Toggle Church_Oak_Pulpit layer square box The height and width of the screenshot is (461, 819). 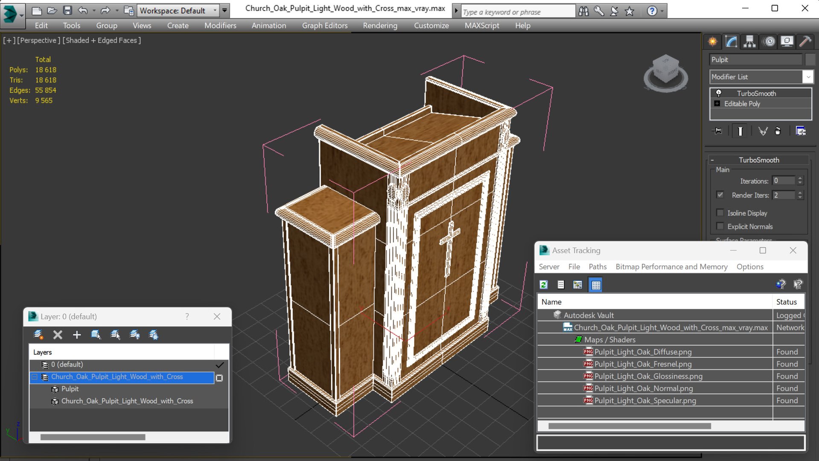[x=219, y=378]
